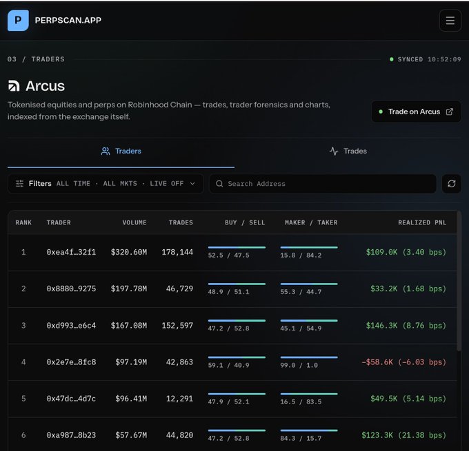Viewport: 469px width, 451px height.
Task: Click volume value $57.67M
Action: coord(131,435)
